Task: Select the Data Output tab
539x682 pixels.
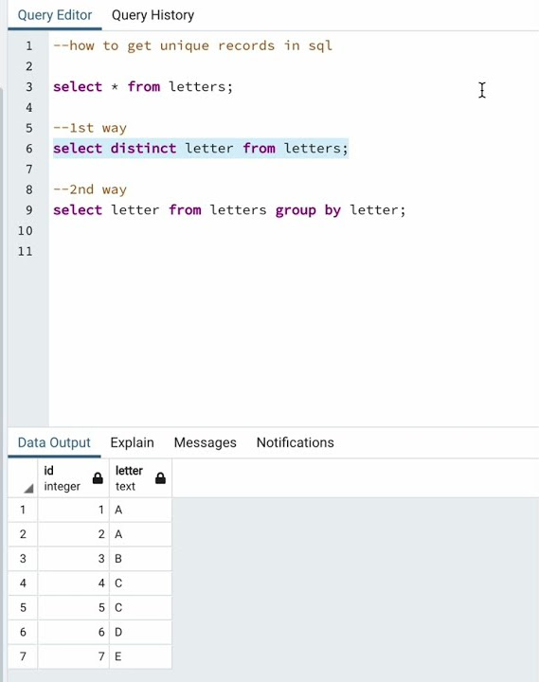Action: click(54, 442)
